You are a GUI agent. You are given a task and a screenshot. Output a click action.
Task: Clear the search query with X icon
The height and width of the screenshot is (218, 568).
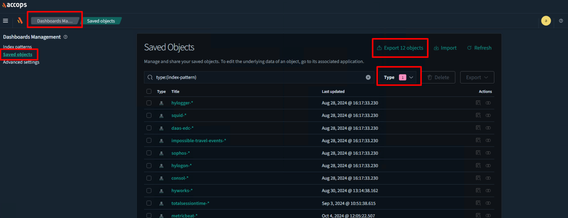368,77
